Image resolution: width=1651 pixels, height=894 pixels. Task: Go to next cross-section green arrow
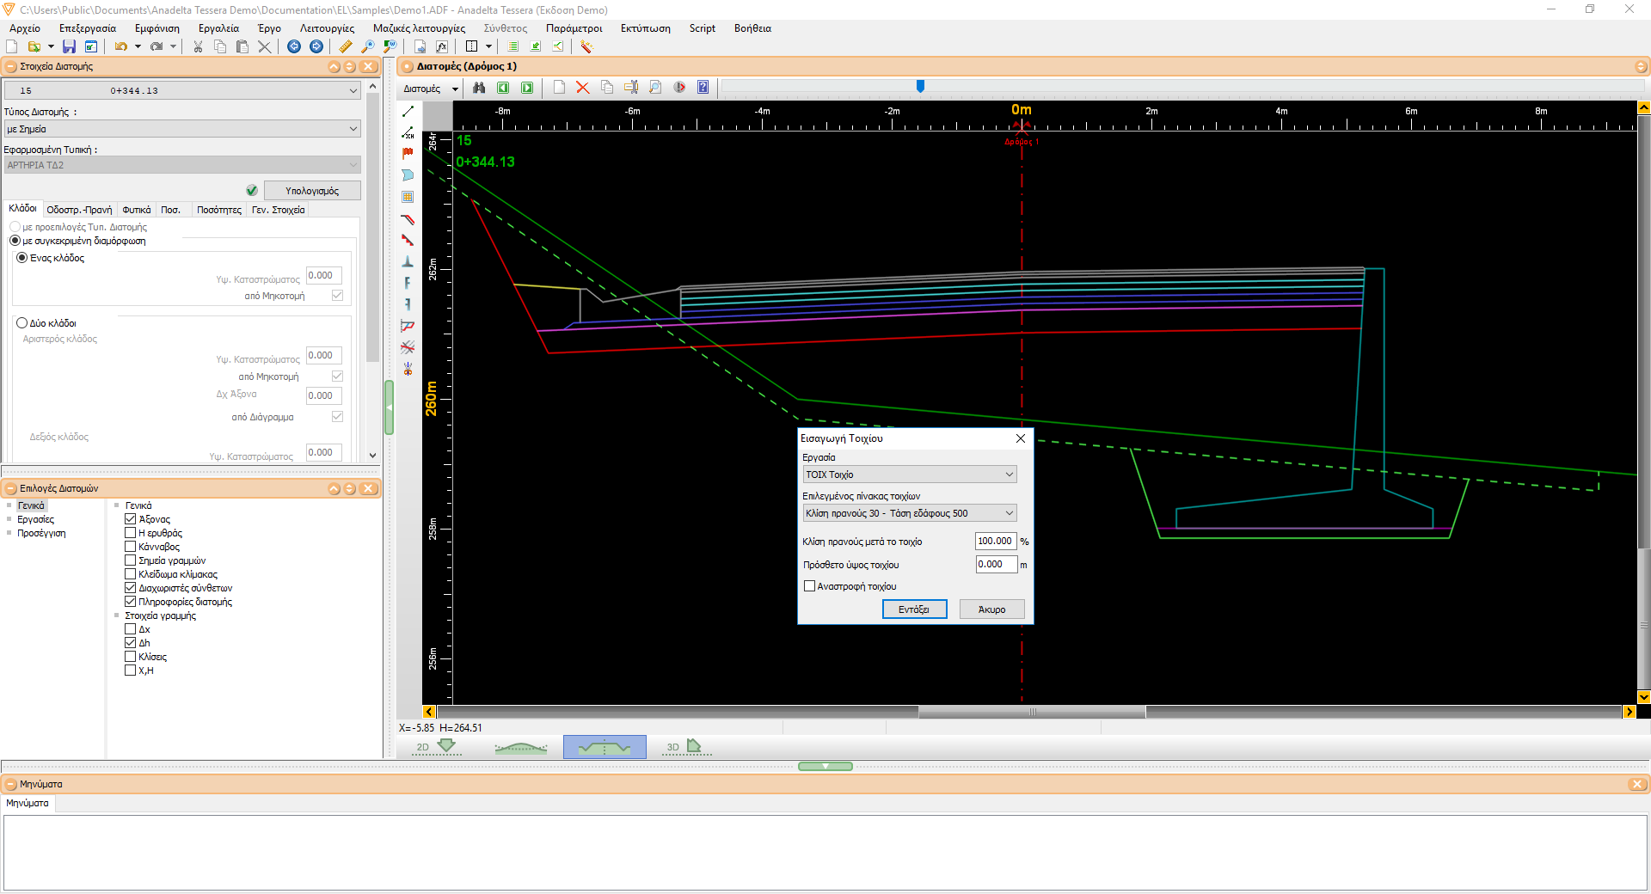click(527, 88)
